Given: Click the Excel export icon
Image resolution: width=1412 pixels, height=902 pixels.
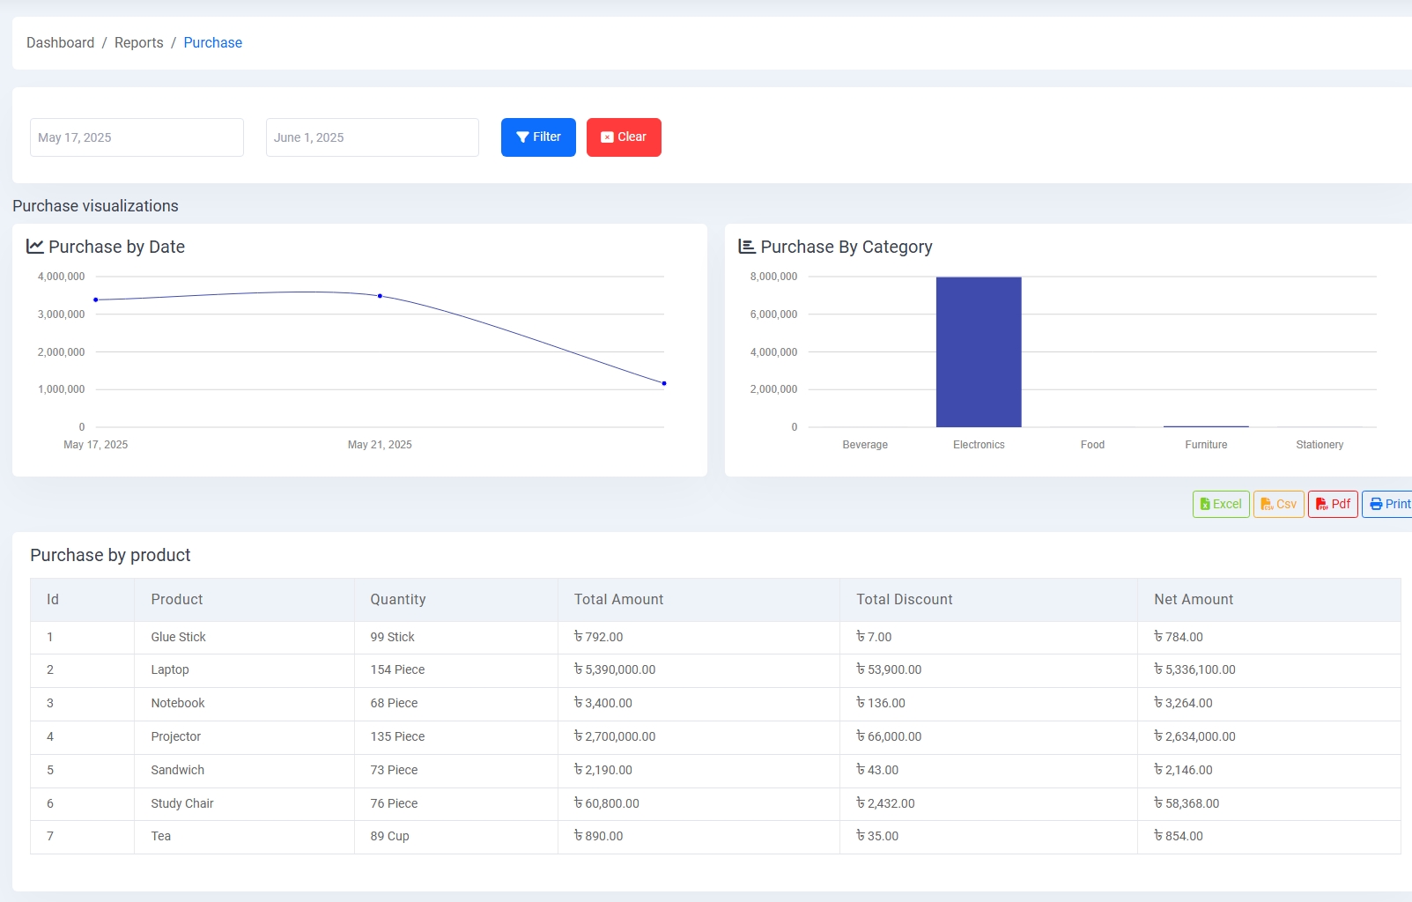Looking at the screenshot, I should coord(1205,504).
